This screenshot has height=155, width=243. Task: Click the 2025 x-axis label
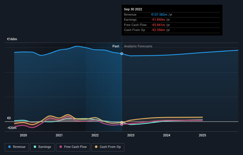[x=202, y=135]
